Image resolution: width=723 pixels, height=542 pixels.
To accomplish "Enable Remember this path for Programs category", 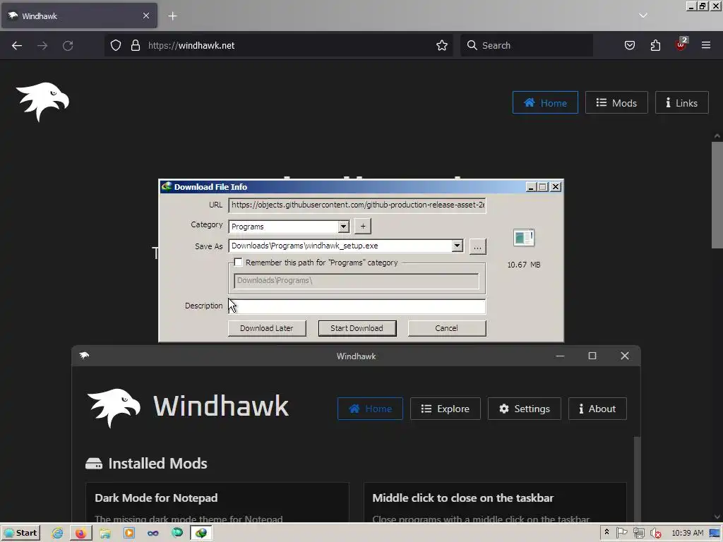I will point(239,263).
